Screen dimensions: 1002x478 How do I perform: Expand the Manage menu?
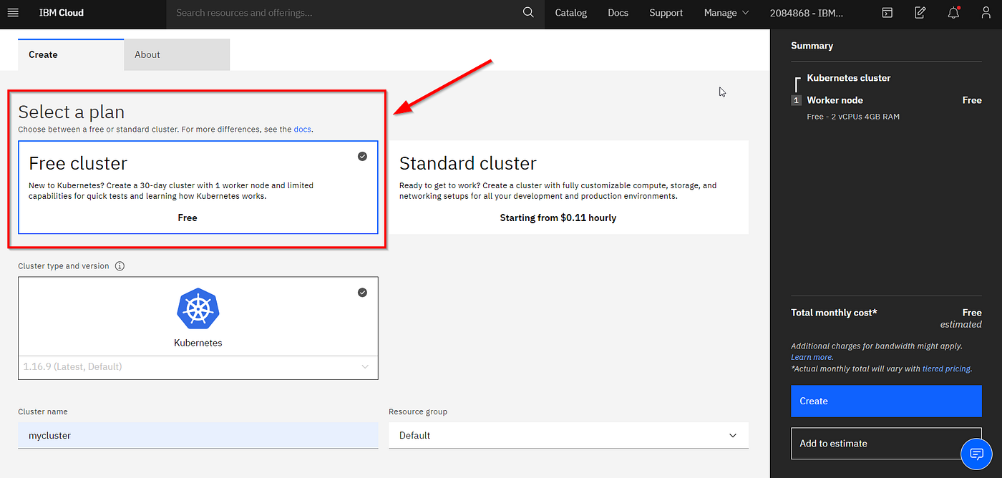tap(726, 13)
